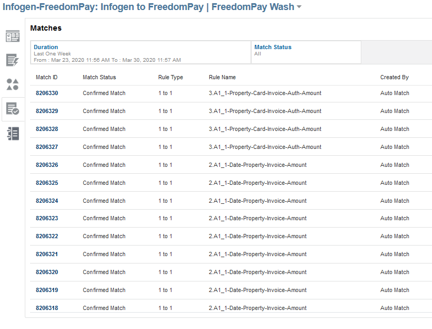Open match ID 8206327
Viewport: 432px width, 329px height.
(47, 147)
